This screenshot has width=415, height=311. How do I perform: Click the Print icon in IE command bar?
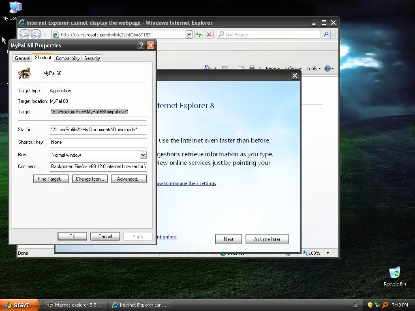252,68
